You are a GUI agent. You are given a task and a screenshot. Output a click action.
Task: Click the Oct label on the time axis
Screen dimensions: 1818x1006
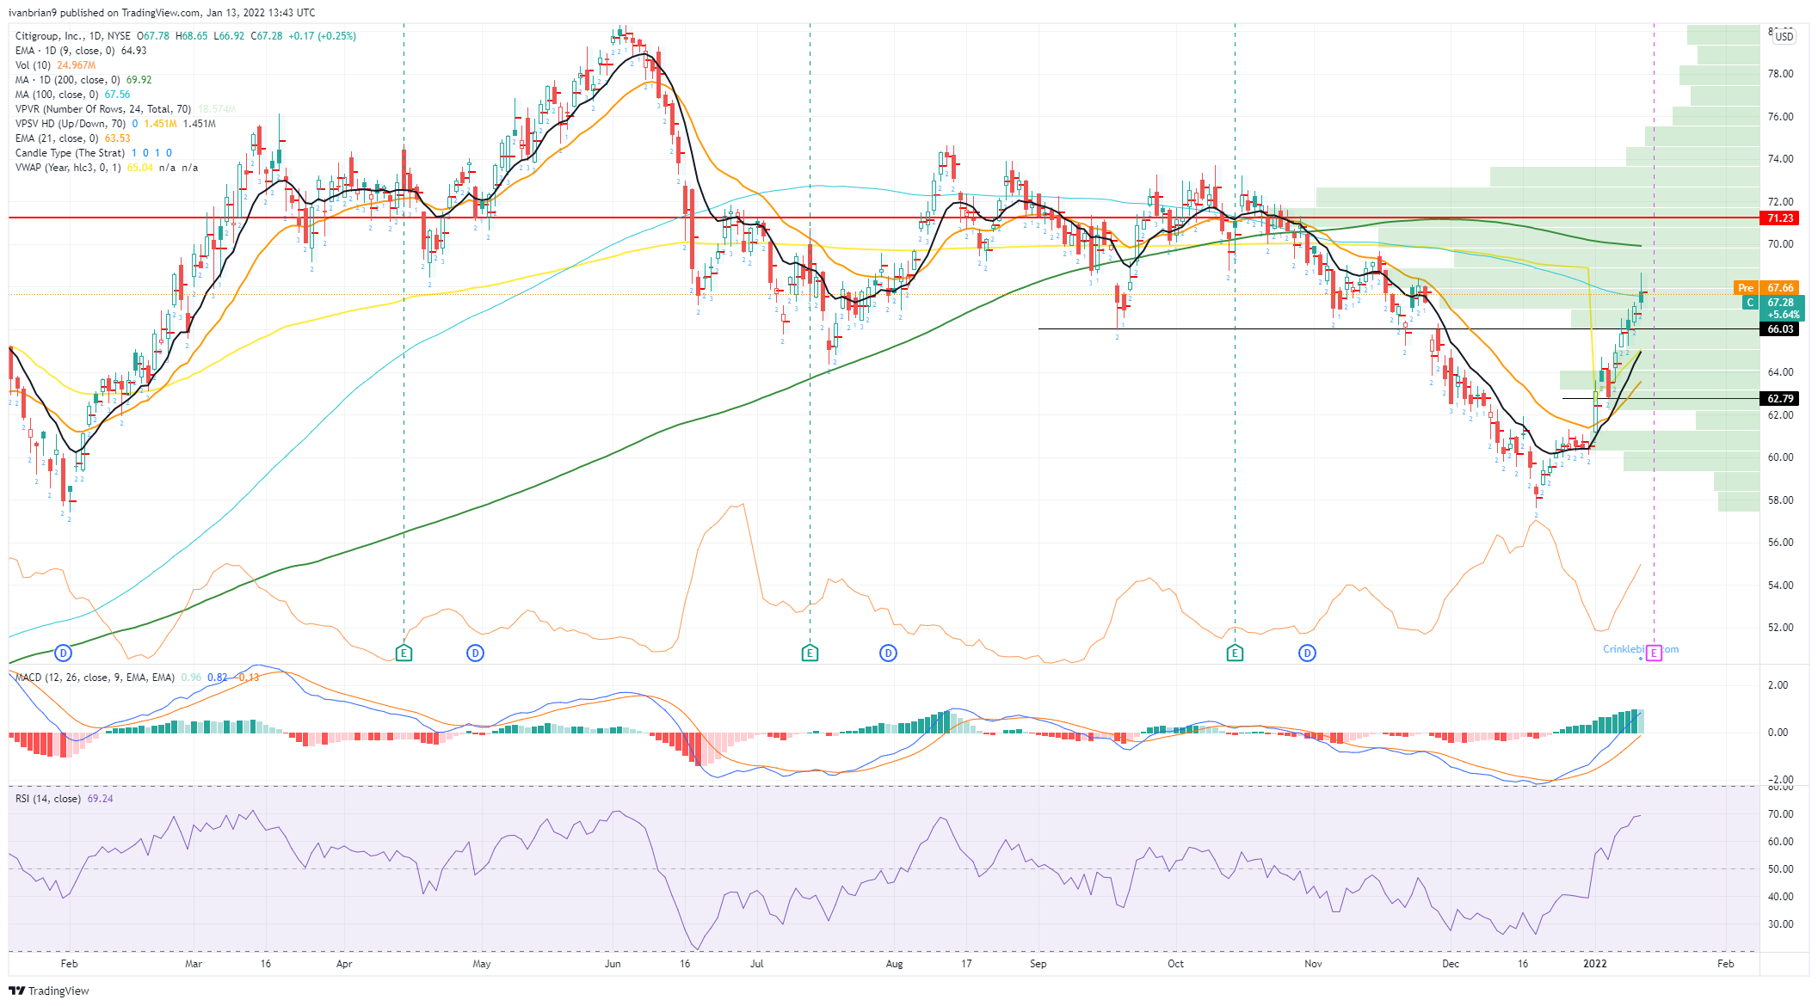tap(1176, 964)
